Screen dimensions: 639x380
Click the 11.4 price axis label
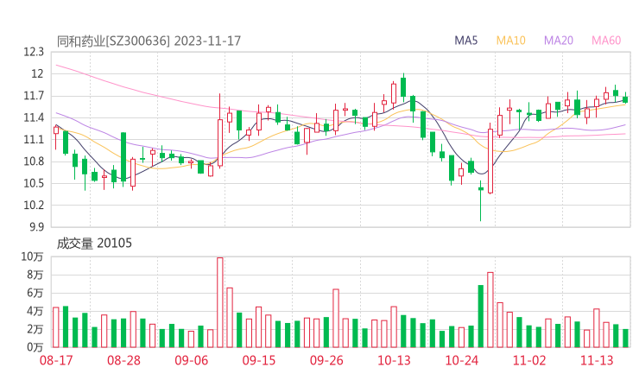(x=34, y=117)
